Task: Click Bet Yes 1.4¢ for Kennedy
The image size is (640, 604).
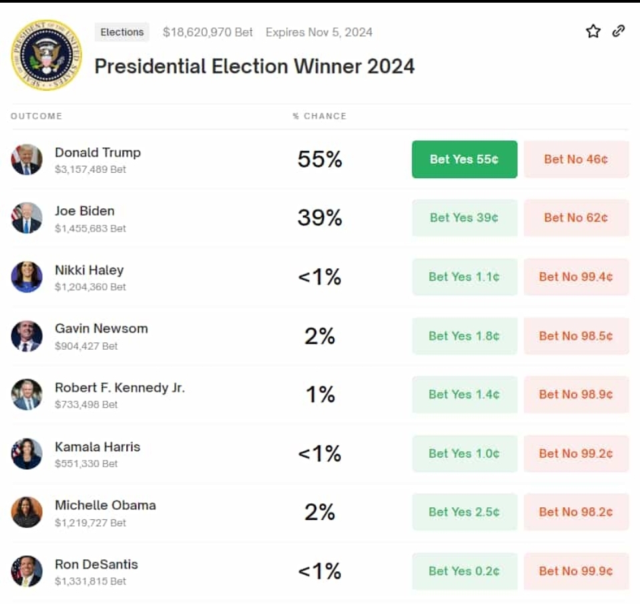Action: point(464,394)
